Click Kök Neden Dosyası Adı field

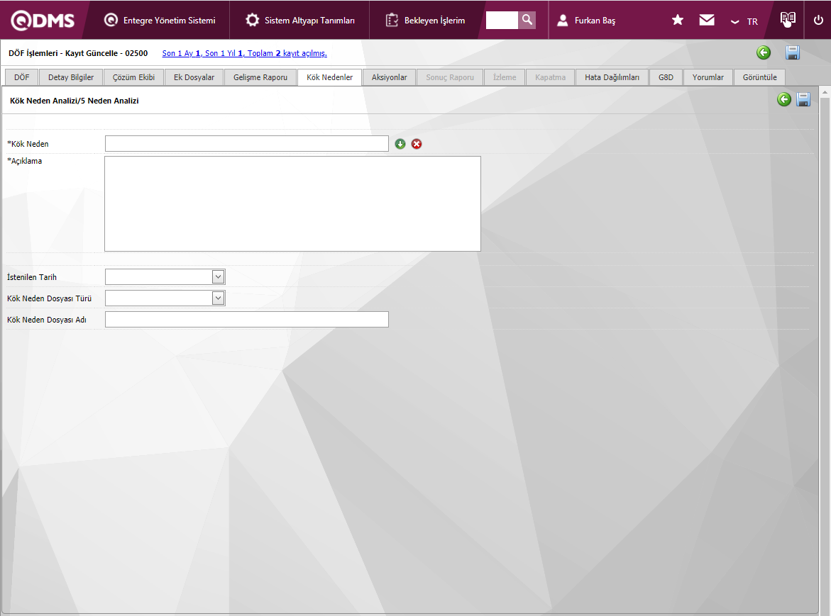(247, 319)
